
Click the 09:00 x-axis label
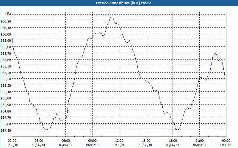(92, 141)
